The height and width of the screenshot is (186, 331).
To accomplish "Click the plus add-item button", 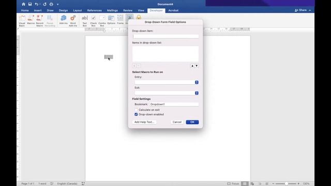I will pyautogui.click(x=134, y=66).
